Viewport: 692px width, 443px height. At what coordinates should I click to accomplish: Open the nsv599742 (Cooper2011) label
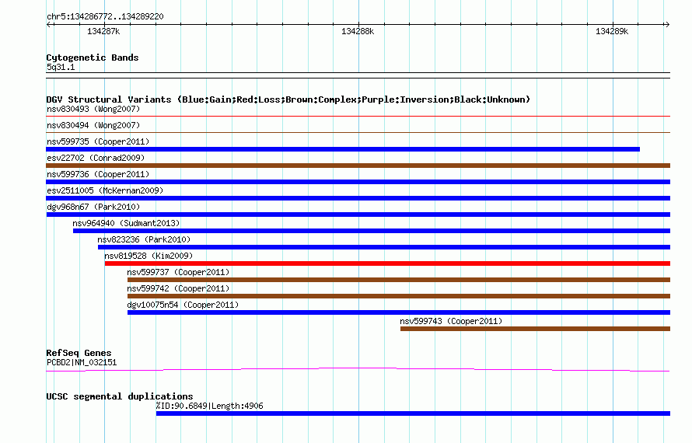pyautogui.click(x=178, y=288)
